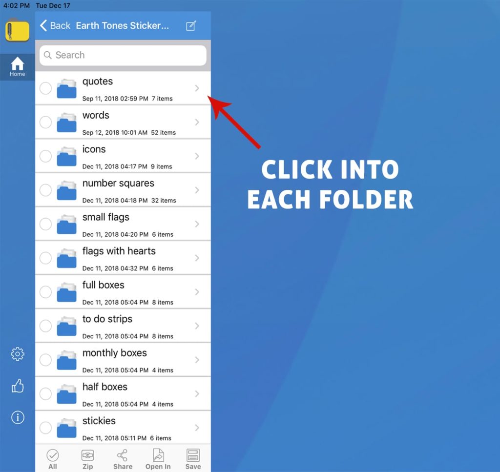Tap Open In toolbar icon
500x472 pixels.
pos(158,459)
